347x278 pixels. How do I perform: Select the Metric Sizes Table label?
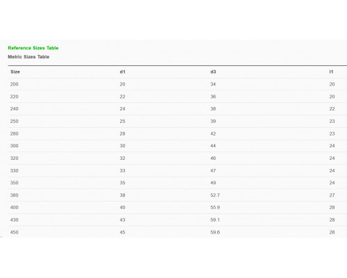[28, 57]
